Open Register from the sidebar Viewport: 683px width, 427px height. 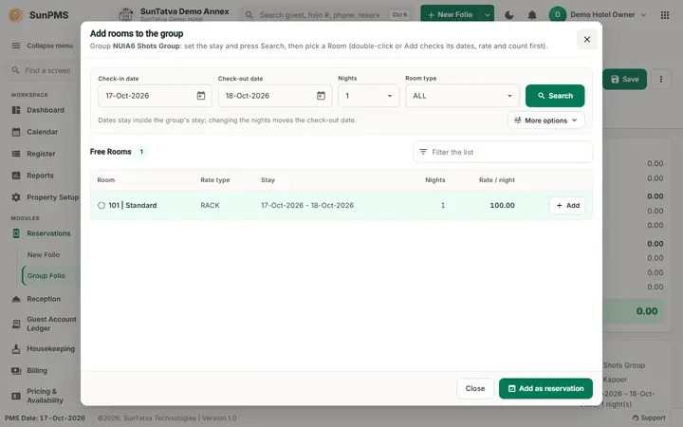pyautogui.click(x=41, y=154)
